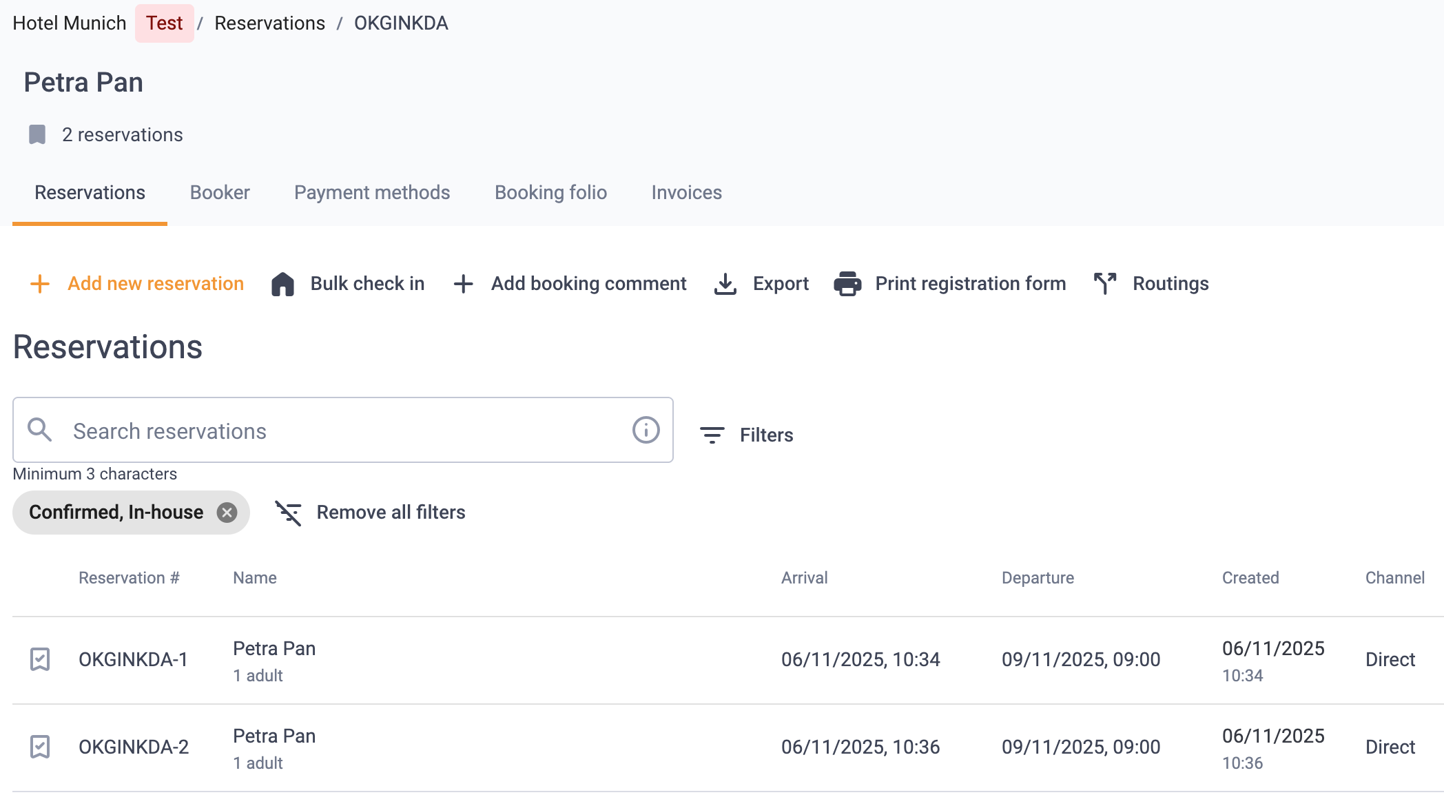Screen dimensions: 1444x806
Task: Click arrival 06/11/2025, 10:34
Action: click(860, 660)
